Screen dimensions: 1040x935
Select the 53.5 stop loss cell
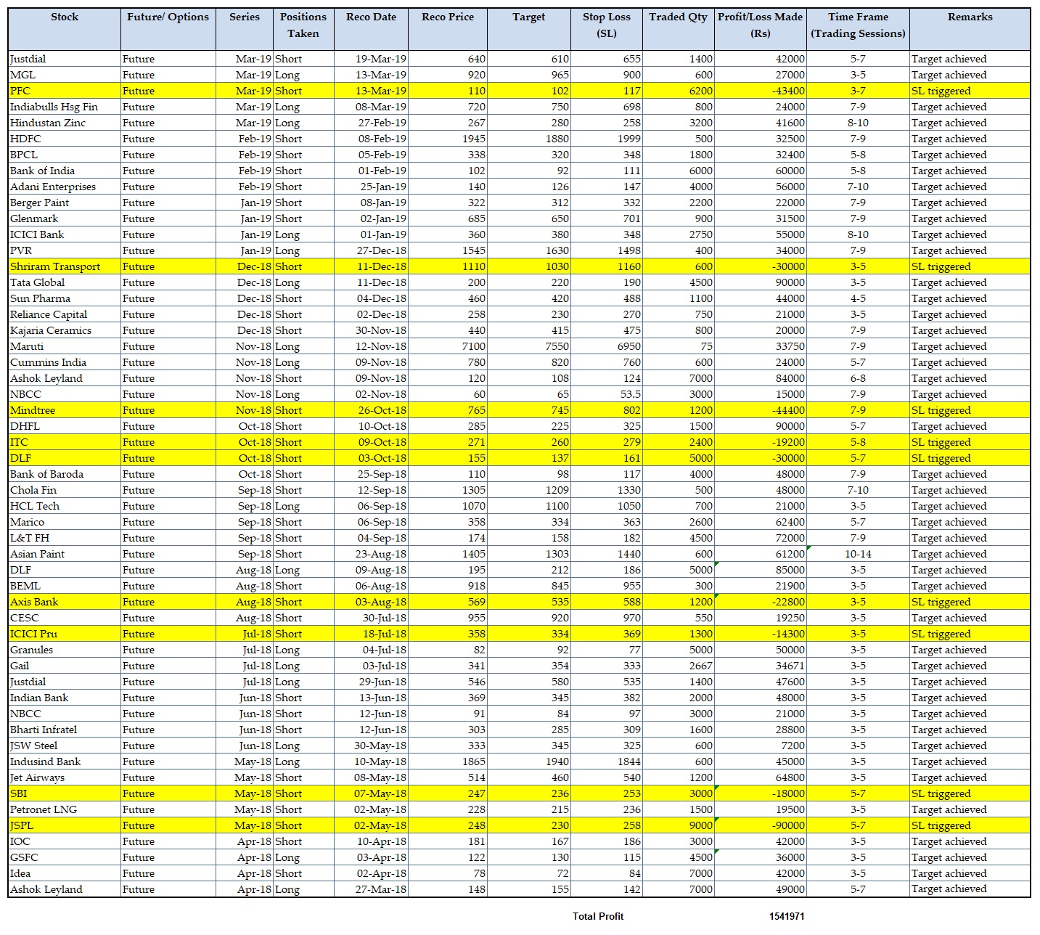point(607,394)
